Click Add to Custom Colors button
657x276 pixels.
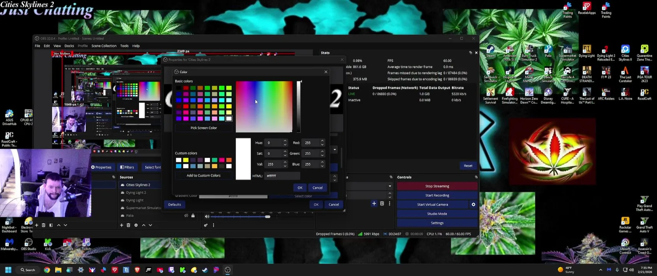pos(204,176)
